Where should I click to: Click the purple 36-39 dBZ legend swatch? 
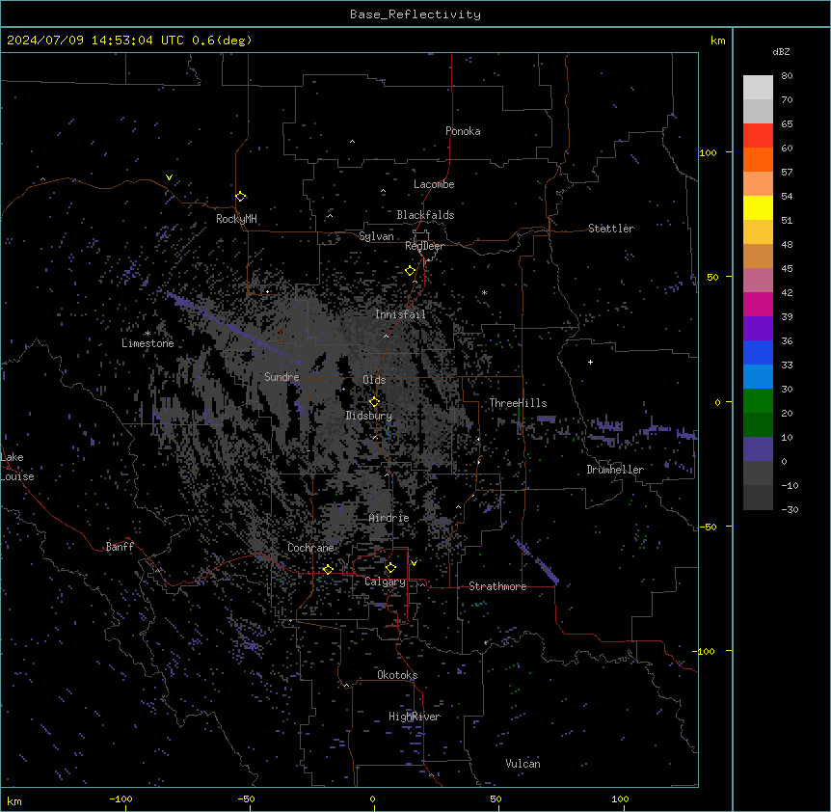tap(758, 328)
